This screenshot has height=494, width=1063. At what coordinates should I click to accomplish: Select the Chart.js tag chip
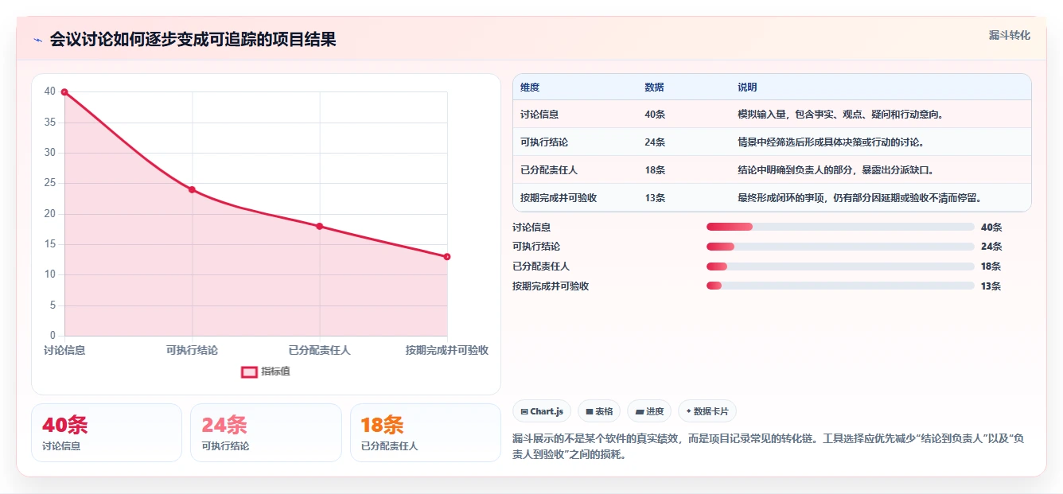coord(541,411)
